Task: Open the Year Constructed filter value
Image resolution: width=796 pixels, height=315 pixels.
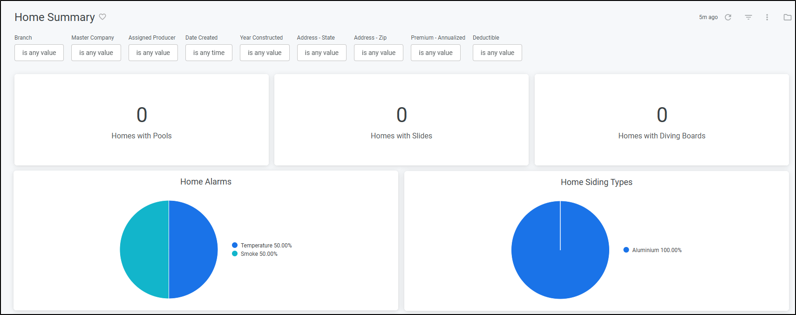Action: [x=265, y=53]
